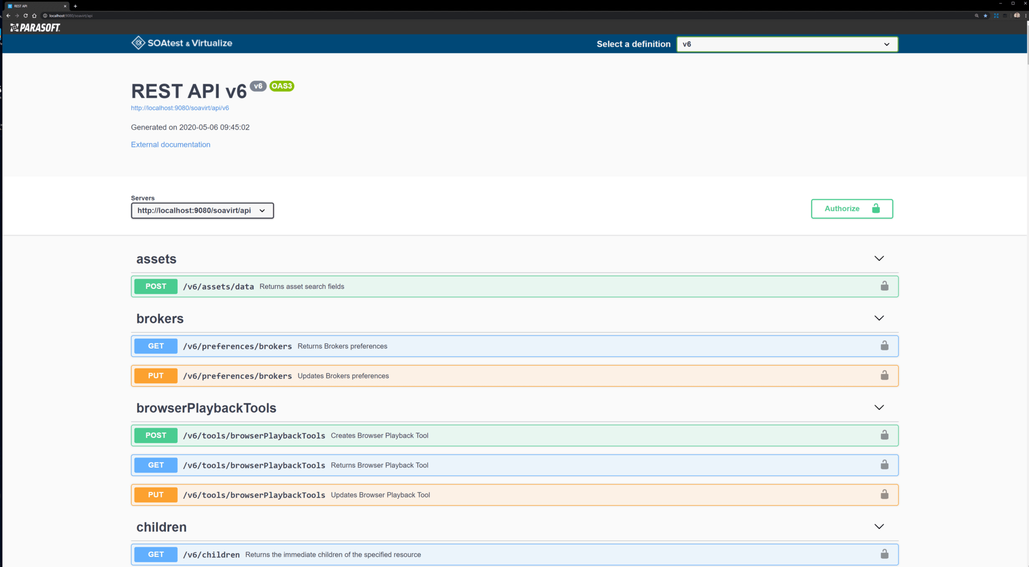Close the REST API tab

pos(65,6)
